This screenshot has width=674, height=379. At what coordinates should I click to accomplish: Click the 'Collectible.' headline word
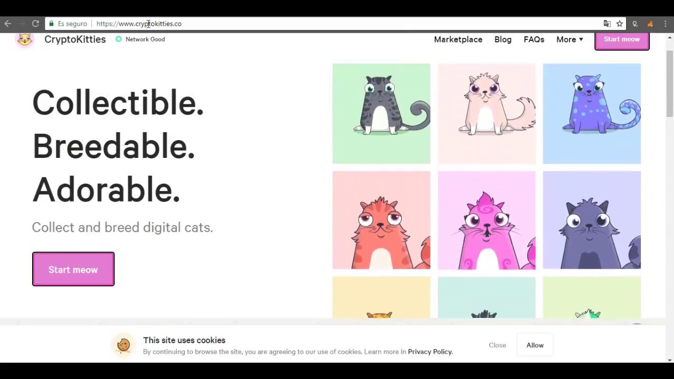point(118,103)
